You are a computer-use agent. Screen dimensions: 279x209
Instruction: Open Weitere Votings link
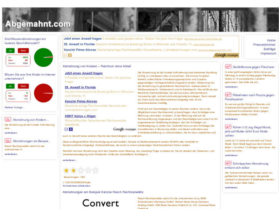coord(15,107)
